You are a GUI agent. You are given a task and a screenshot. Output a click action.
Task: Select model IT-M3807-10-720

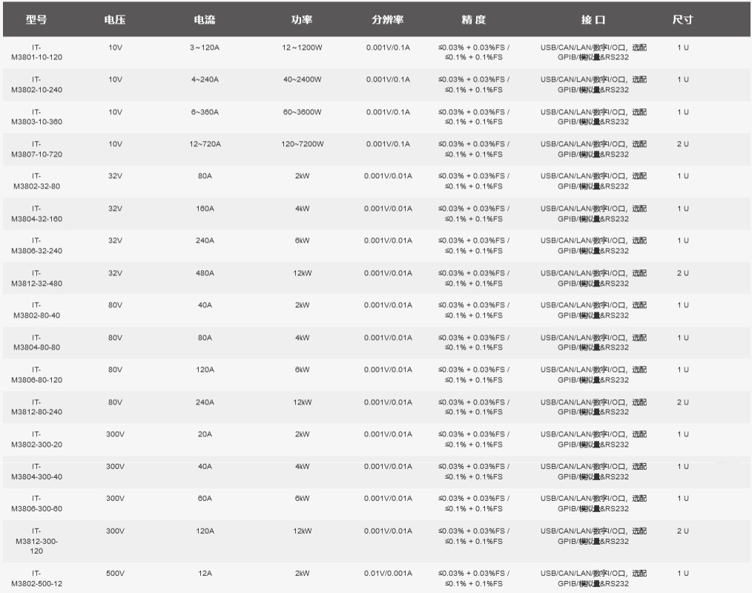coord(36,149)
